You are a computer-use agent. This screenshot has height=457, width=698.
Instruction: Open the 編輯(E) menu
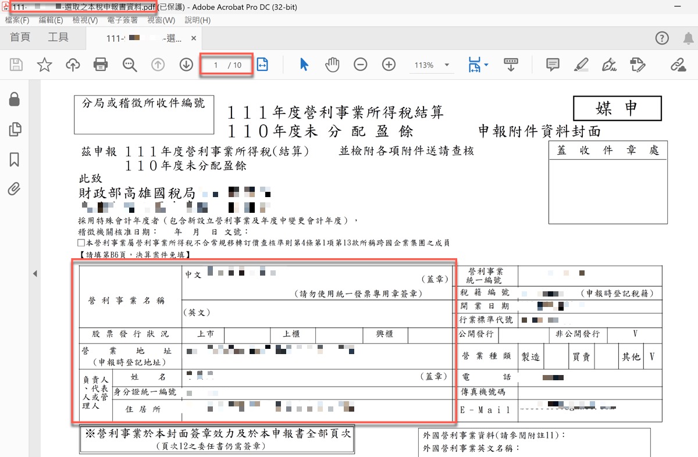pyautogui.click(x=51, y=20)
